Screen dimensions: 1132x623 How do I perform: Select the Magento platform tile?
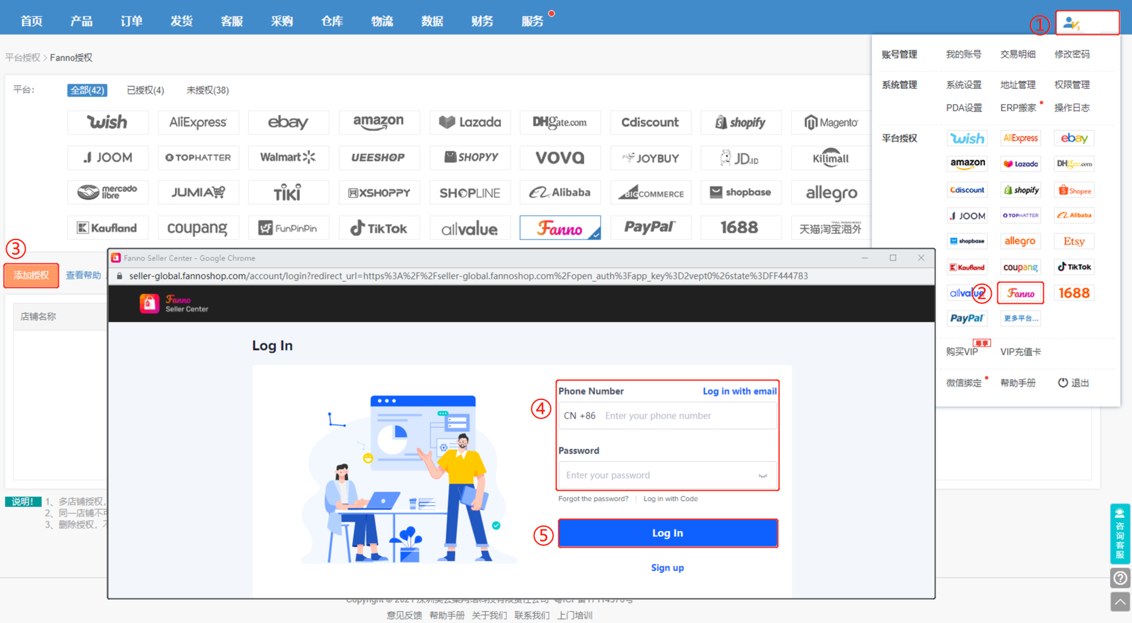coord(831,123)
